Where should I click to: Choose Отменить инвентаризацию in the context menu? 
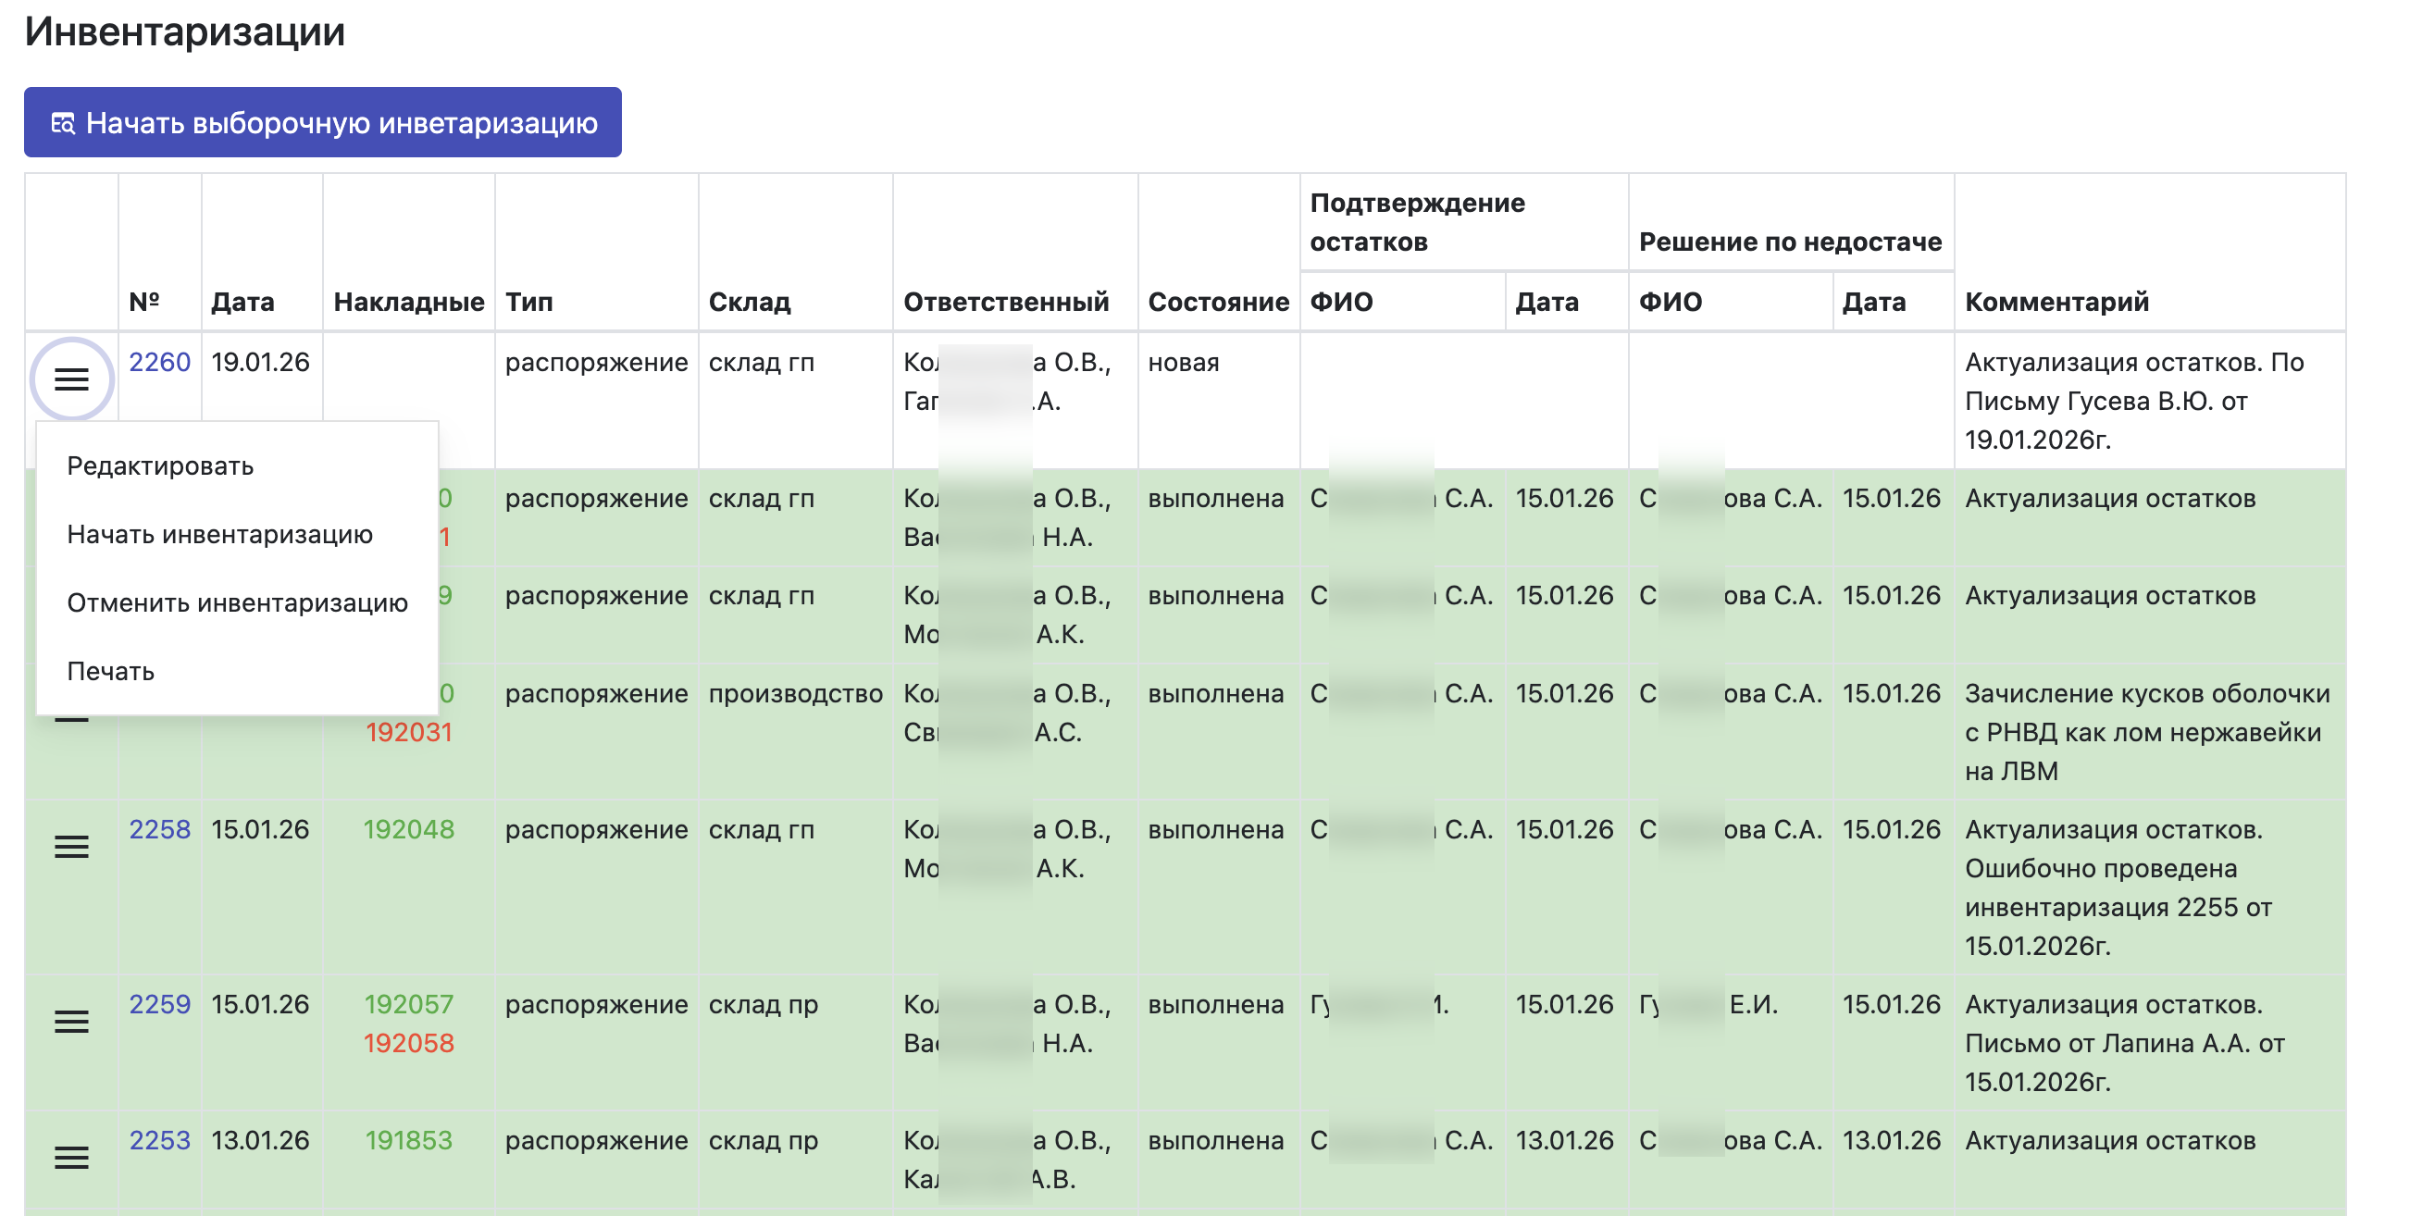(x=238, y=602)
